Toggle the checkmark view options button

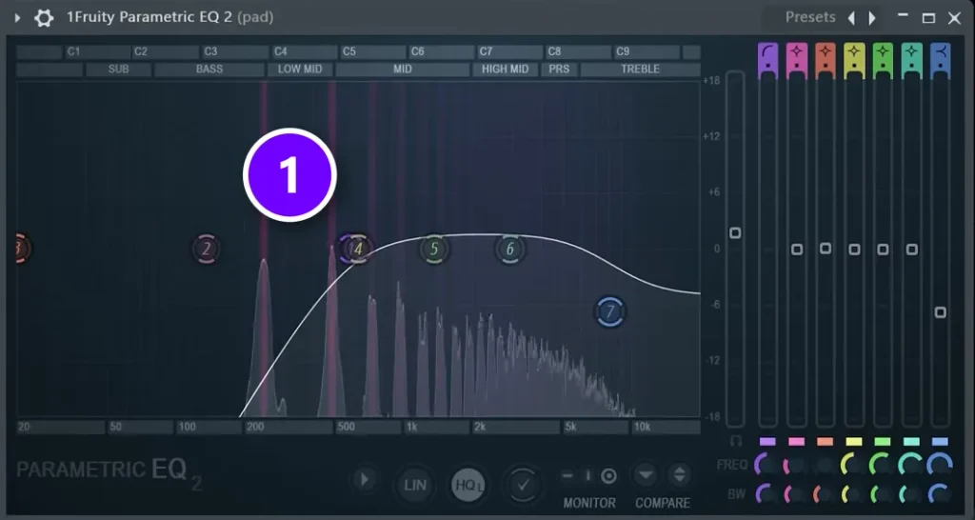pyautogui.click(x=523, y=485)
